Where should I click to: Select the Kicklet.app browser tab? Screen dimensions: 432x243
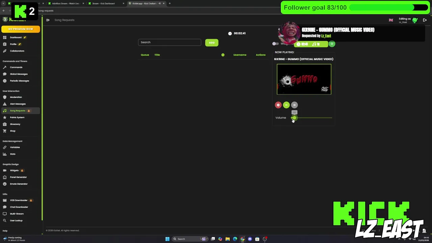143,3
